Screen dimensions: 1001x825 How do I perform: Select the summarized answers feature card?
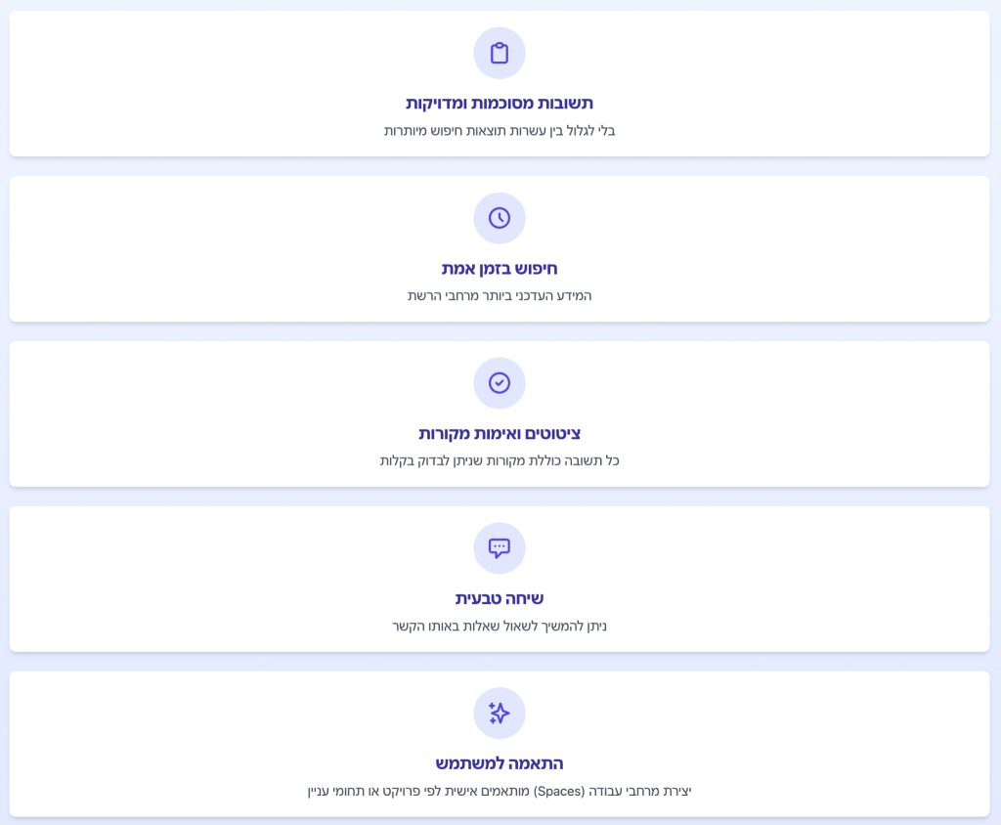coord(500,84)
